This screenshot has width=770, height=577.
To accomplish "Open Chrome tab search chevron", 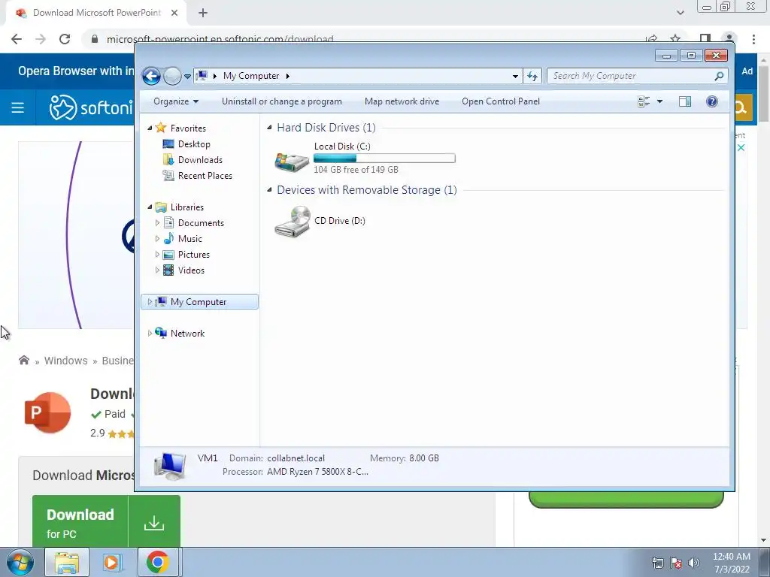I will 680,14.
